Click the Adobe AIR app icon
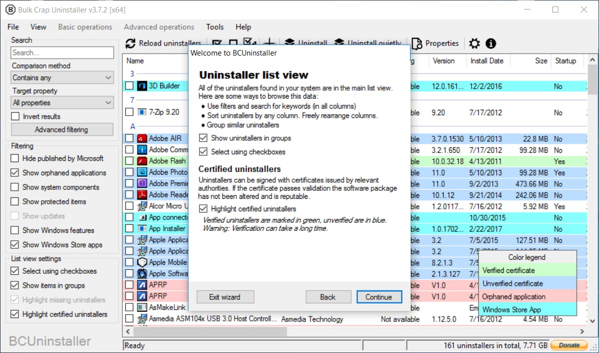 click(142, 139)
